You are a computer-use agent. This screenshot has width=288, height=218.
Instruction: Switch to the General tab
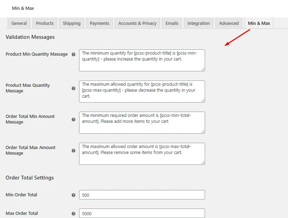tap(19, 23)
